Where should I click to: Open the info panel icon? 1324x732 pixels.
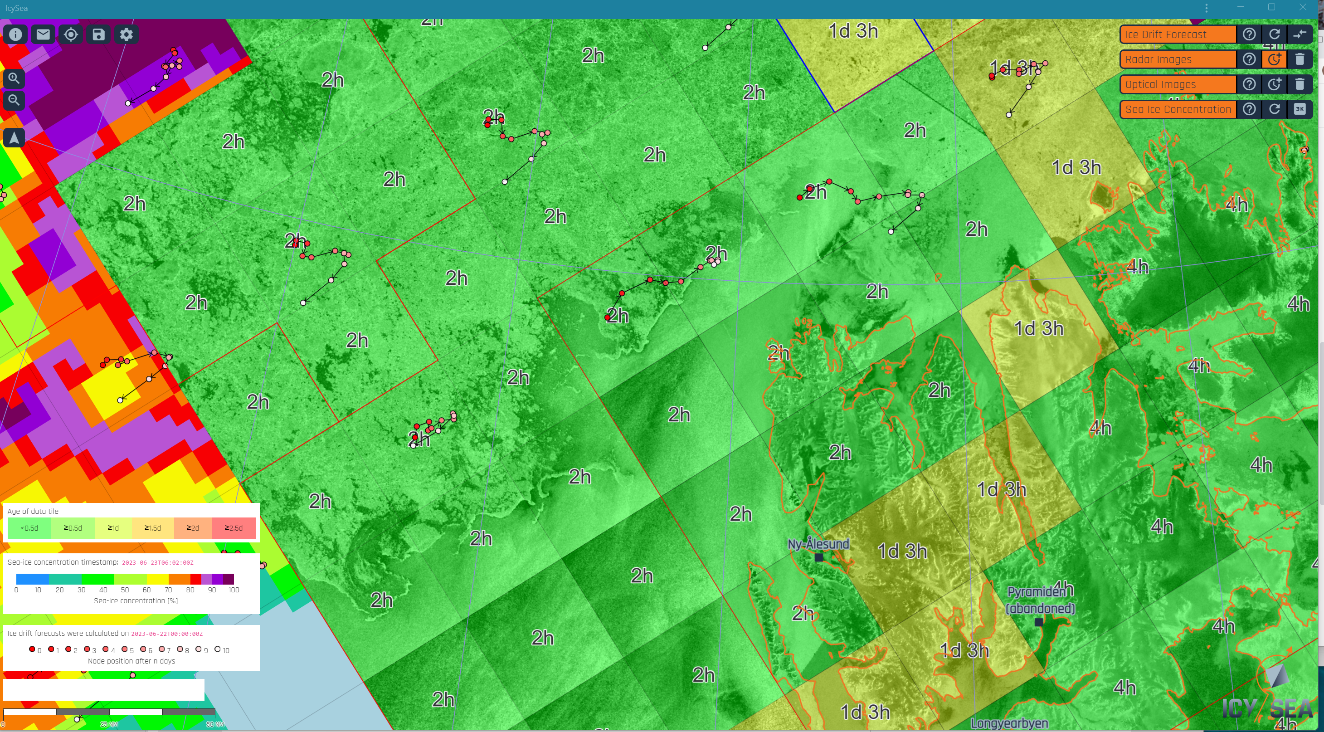[x=15, y=34]
